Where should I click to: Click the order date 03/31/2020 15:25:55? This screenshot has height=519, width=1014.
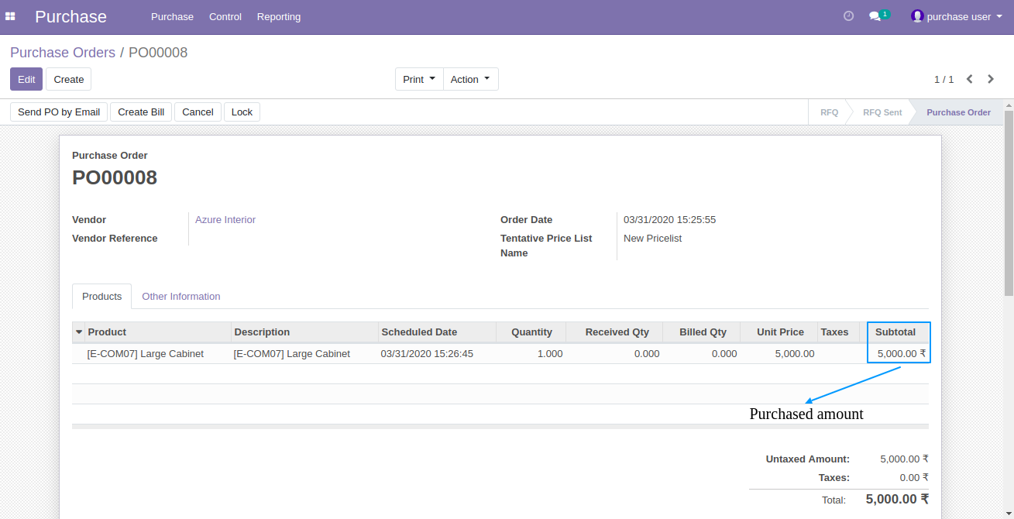coord(669,220)
